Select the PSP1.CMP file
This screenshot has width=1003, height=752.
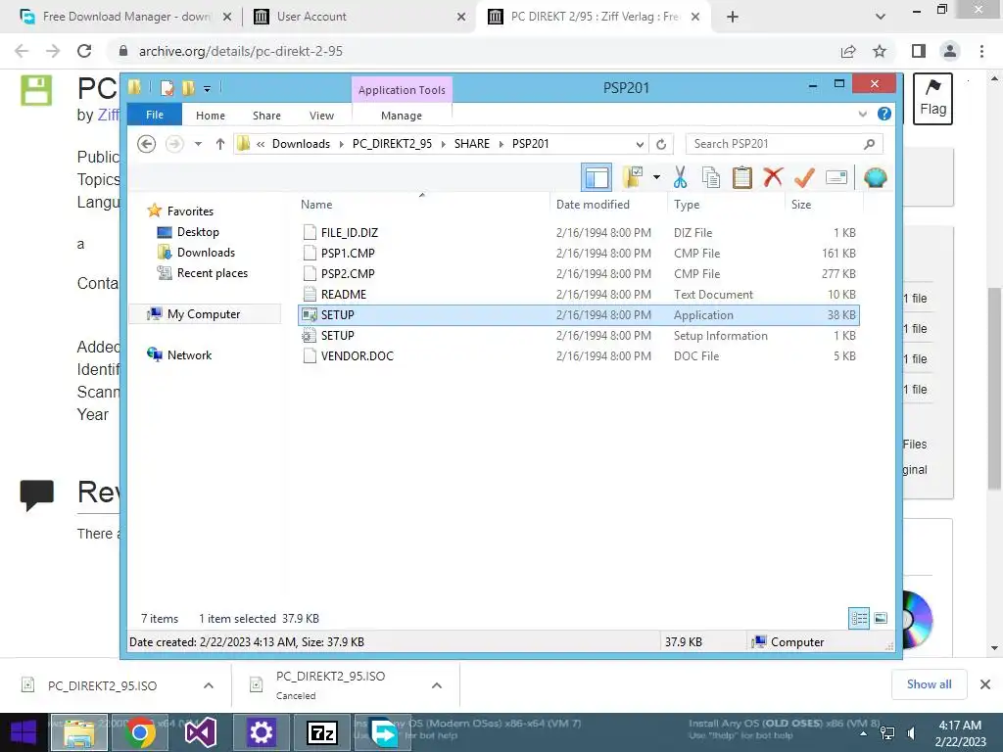(579, 254)
